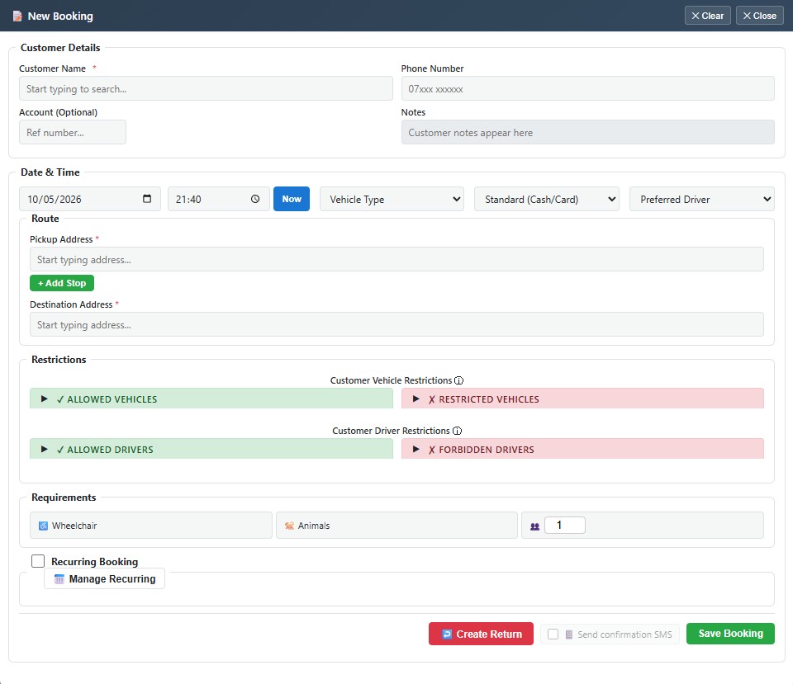Viewport: 793px width, 684px height.
Task: Click the passenger count field
Action: (x=565, y=526)
